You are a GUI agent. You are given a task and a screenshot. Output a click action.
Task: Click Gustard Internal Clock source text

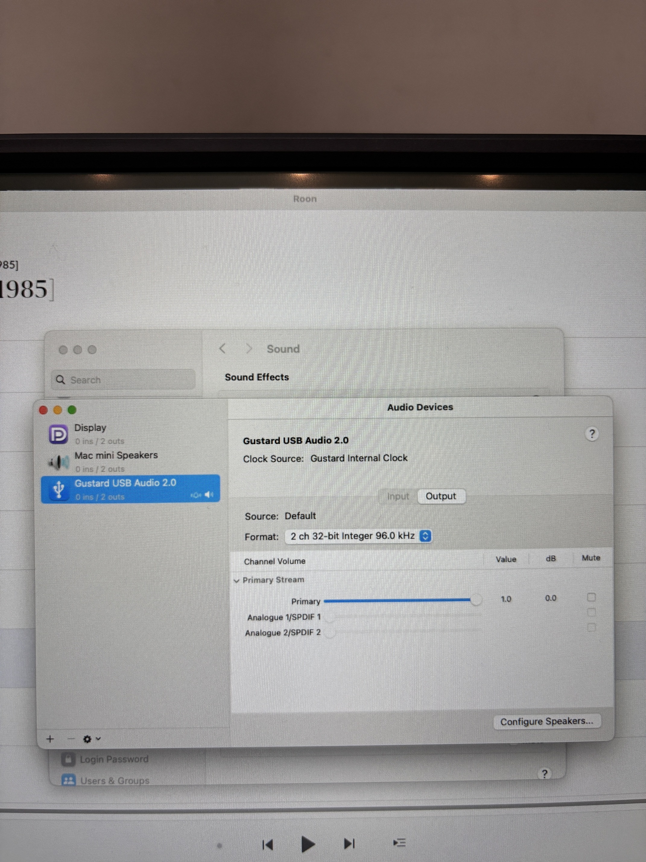tap(359, 458)
